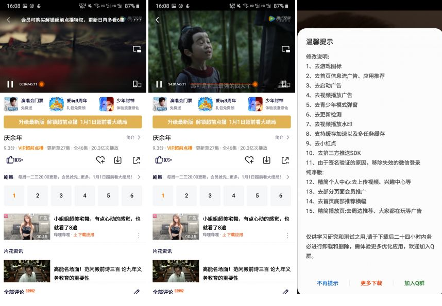The image size is (442, 306).
Task: Share 庆余年 from the middle phone screen
Action: tap(285, 160)
